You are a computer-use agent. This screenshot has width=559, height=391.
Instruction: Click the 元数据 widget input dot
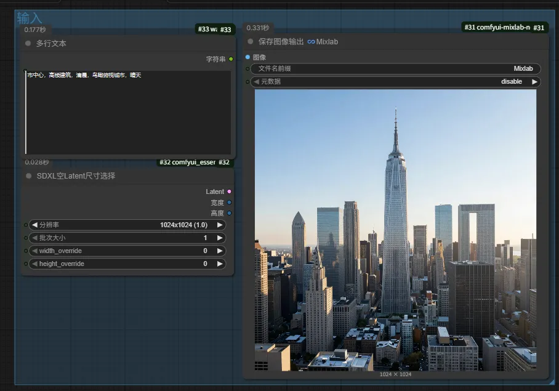coord(247,82)
